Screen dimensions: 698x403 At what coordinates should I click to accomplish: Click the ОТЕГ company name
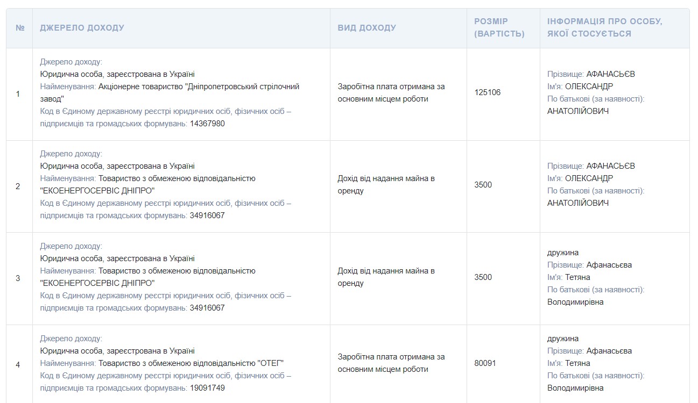click(271, 363)
